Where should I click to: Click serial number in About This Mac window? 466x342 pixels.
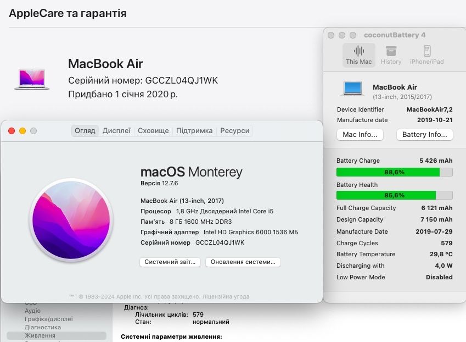(x=220, y=242)
